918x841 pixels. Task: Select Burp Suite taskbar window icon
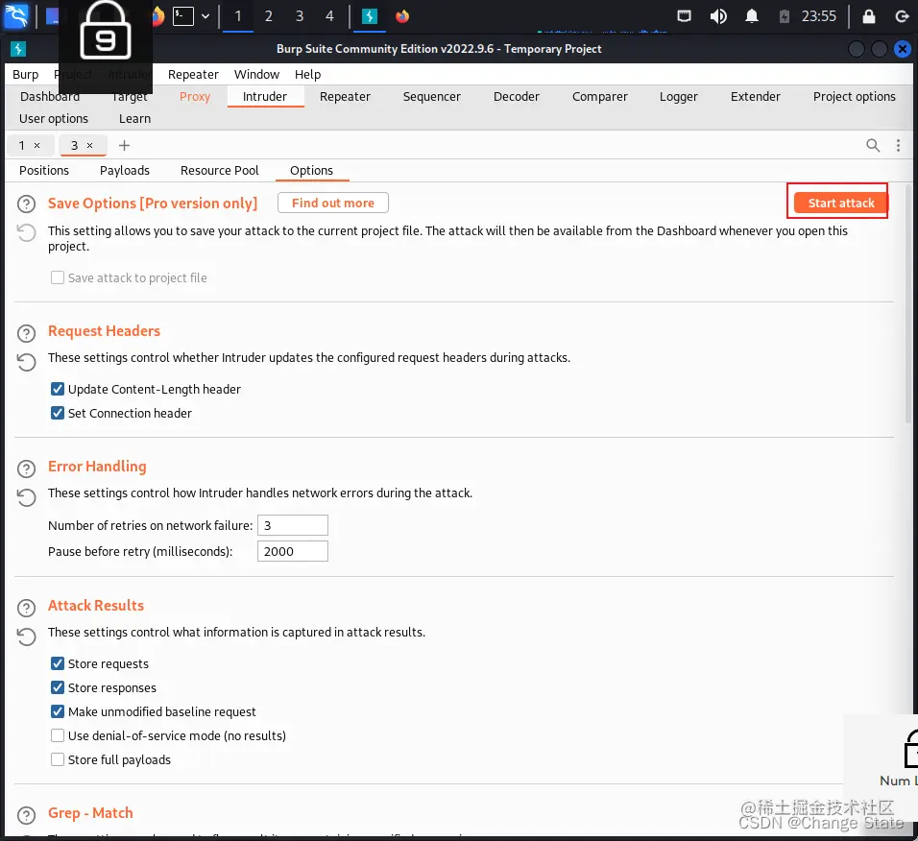click(370, 16)
